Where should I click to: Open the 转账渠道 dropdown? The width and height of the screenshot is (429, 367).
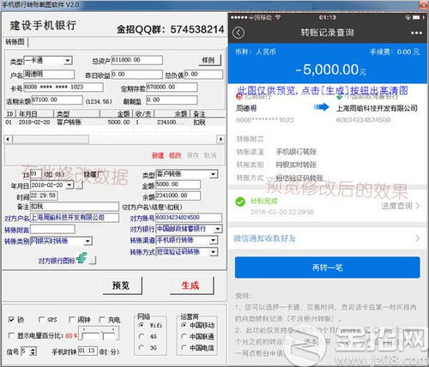(214, 240)
